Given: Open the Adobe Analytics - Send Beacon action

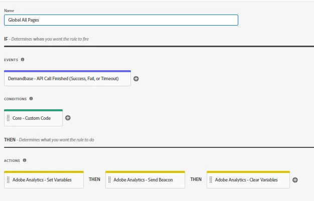Looking at the screenshot, I should coord(145,179).
